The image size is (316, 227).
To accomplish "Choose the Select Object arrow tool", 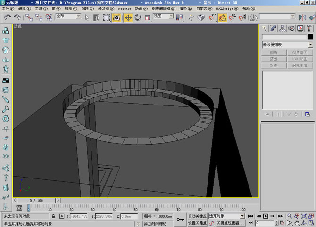I will coord(87,18).
